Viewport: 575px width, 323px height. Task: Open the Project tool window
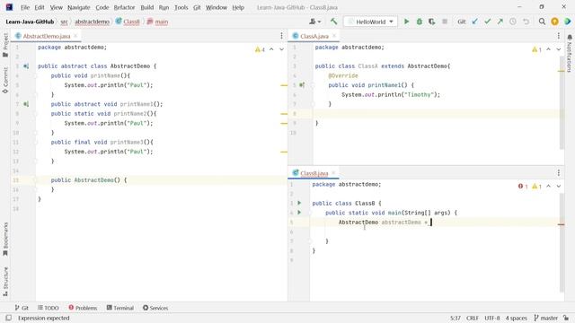5,45
